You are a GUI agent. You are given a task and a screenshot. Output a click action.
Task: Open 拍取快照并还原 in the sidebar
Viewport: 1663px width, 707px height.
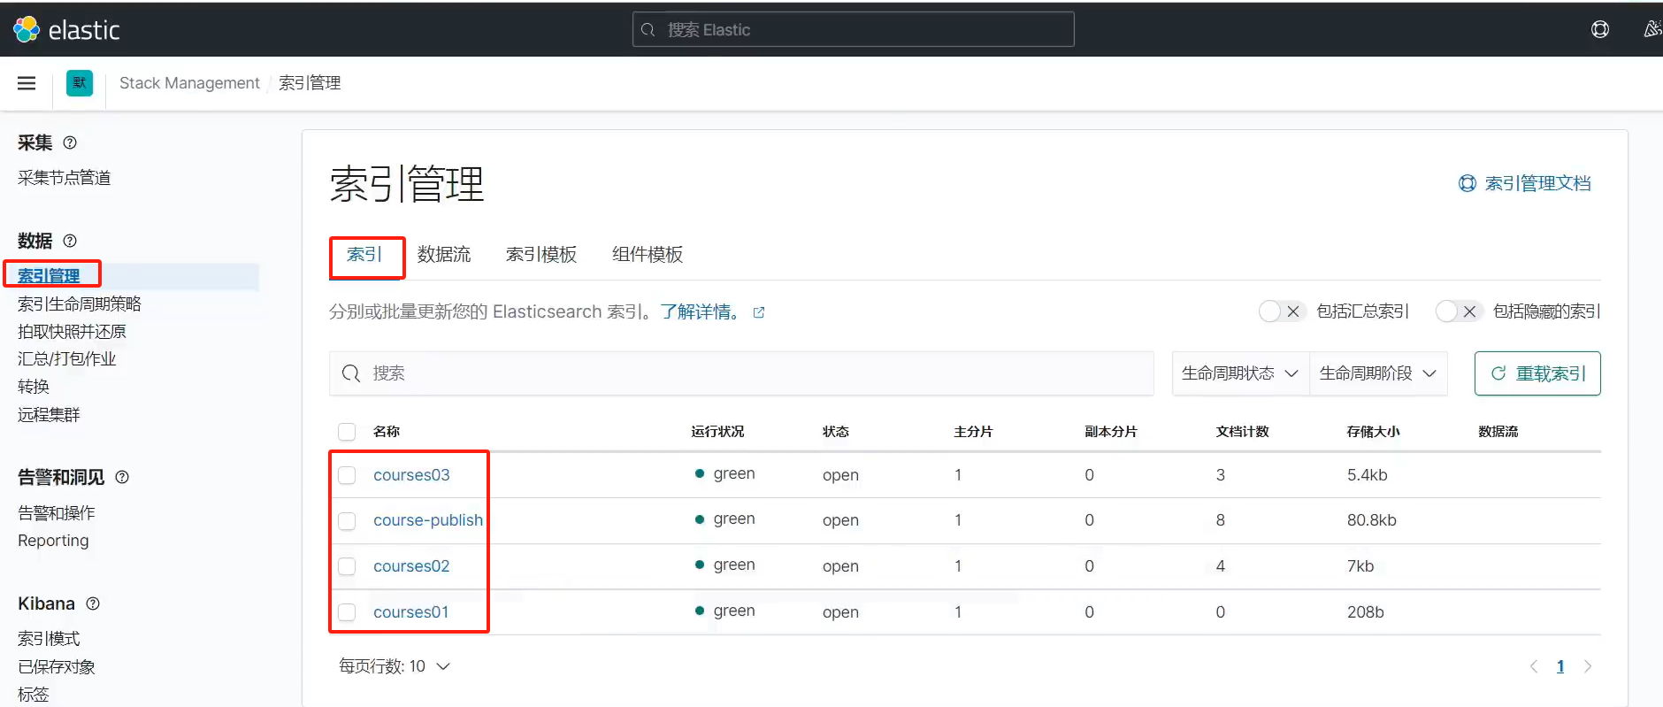click(x=72, y=332)
